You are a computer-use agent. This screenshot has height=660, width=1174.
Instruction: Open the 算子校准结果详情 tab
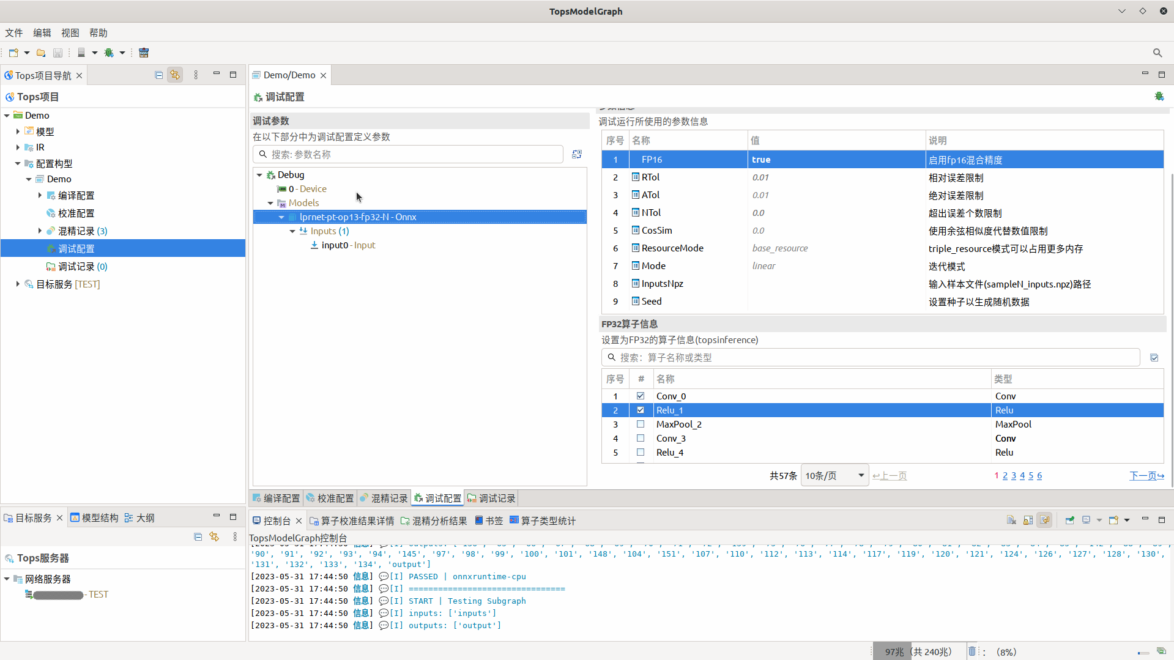352,521
